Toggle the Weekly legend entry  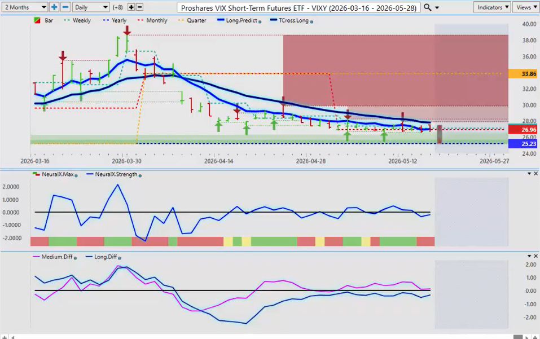point(77,21)
